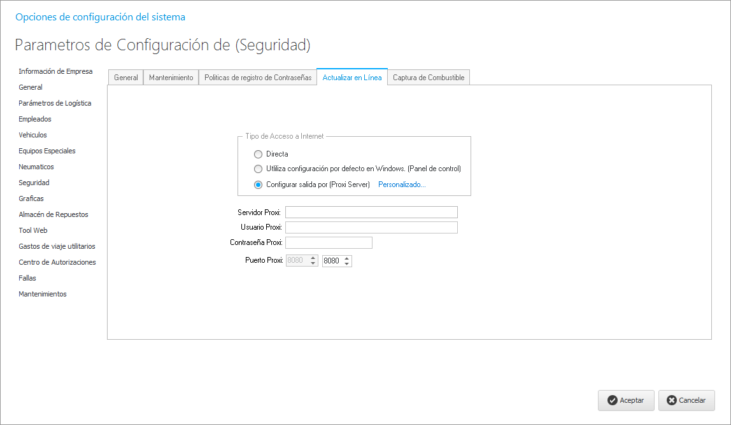This screenshot has height=425, width=731.
Task: Switch to the General tab
Action: (x=125, y=78)
